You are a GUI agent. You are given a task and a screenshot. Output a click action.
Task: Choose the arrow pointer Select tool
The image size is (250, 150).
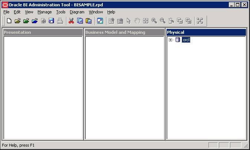click(129, 21)
